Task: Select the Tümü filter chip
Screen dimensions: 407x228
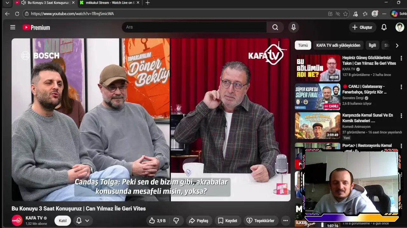Action: (x=303, y=45)
